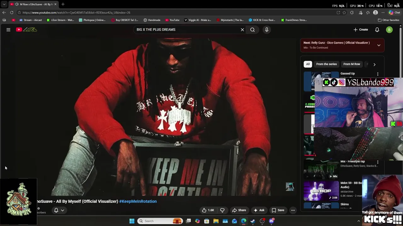403x226 pixels.
Task: Share the video
Action: [239, 210]
